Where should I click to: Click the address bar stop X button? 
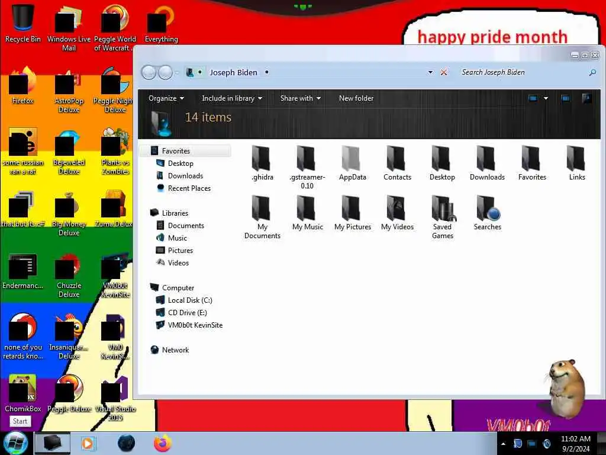444,72
